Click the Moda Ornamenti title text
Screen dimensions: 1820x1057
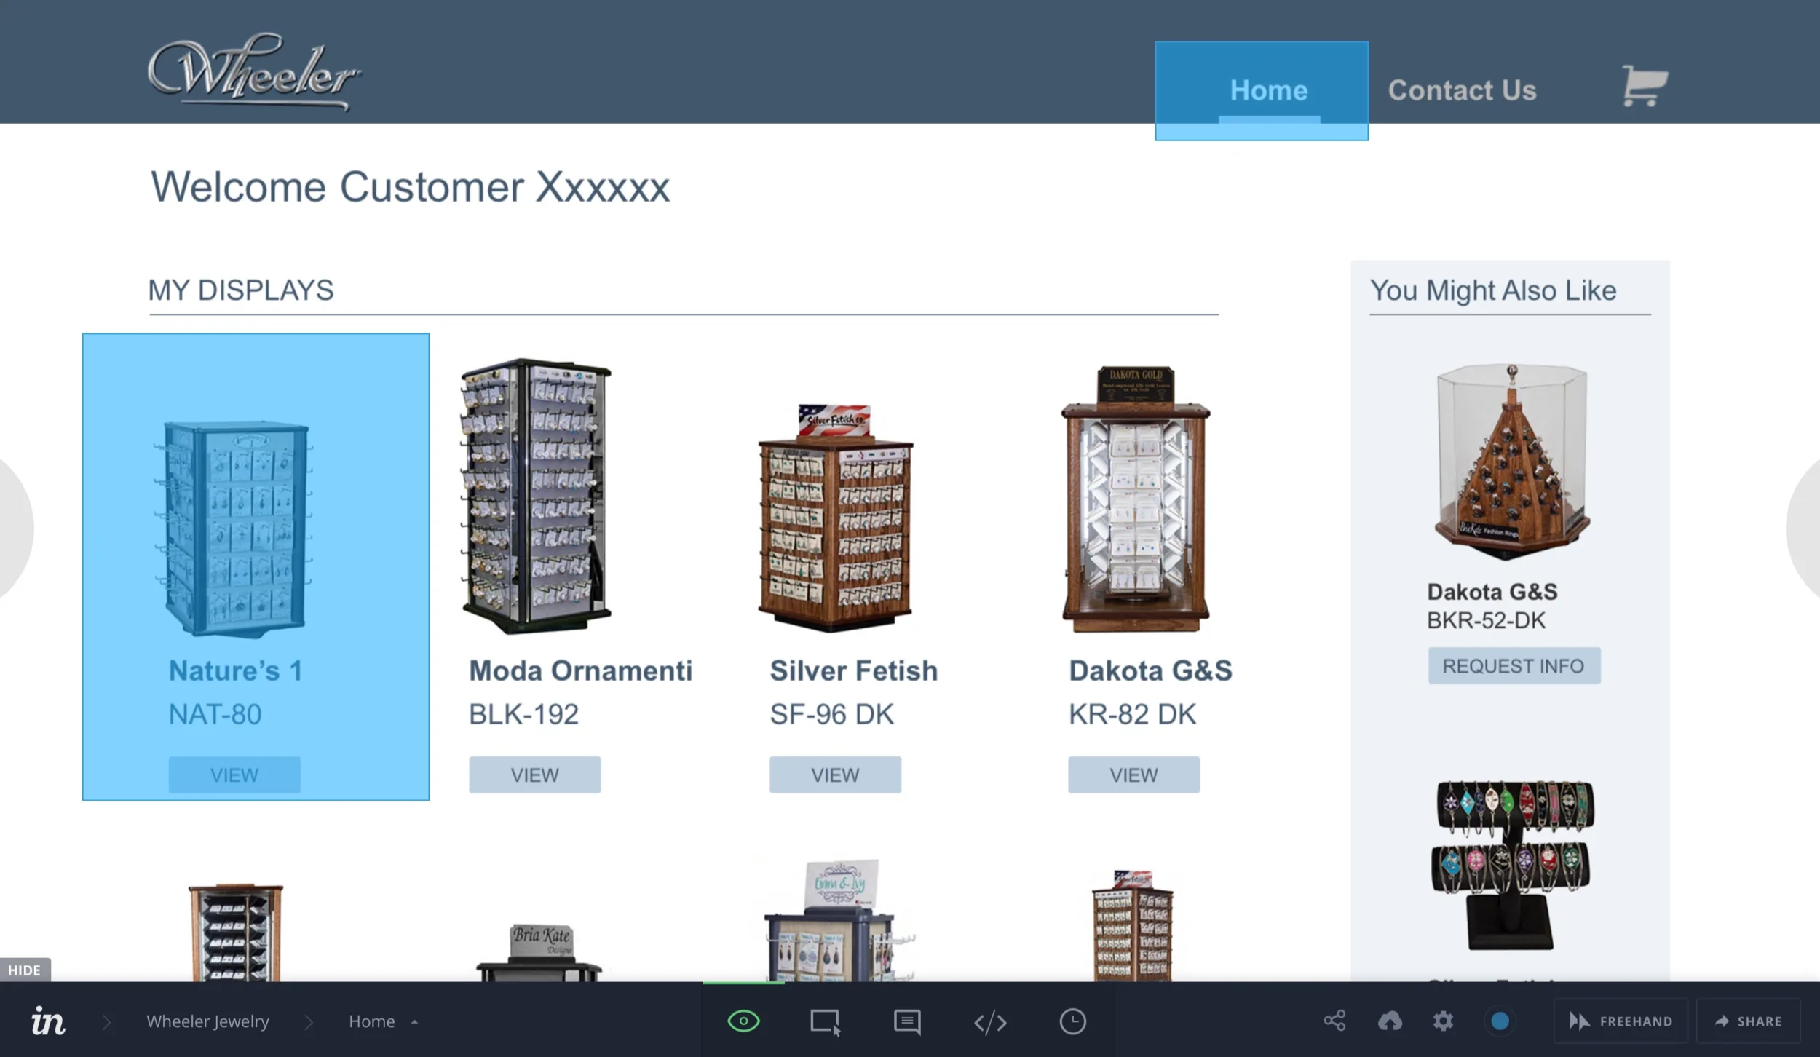(x=580, y=670)
